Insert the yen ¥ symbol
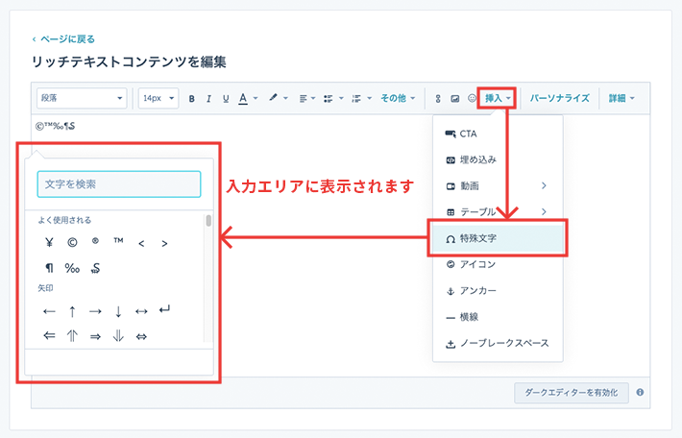 coord(49,242)
